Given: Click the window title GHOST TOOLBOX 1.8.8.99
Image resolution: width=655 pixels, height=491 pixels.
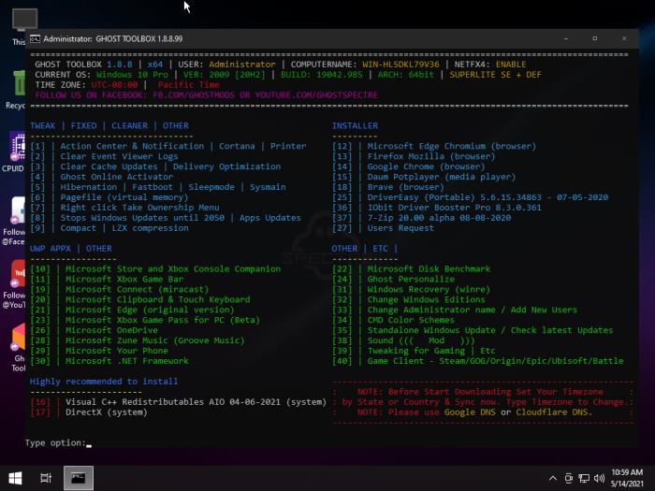Looking at the screenshot, I should [139, 39].
